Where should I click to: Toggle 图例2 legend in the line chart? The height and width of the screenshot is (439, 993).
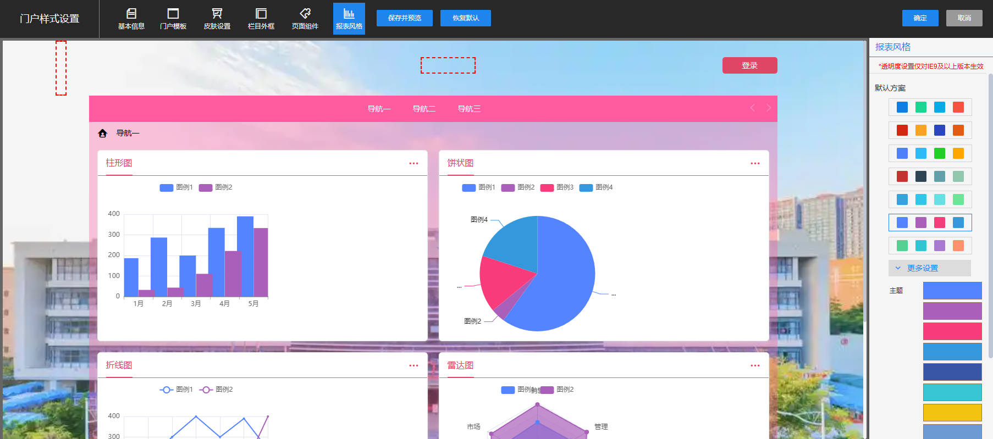tap(216, 390)
